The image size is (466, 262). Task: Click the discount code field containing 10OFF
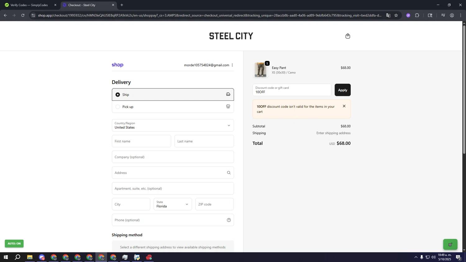coord(292,90)
